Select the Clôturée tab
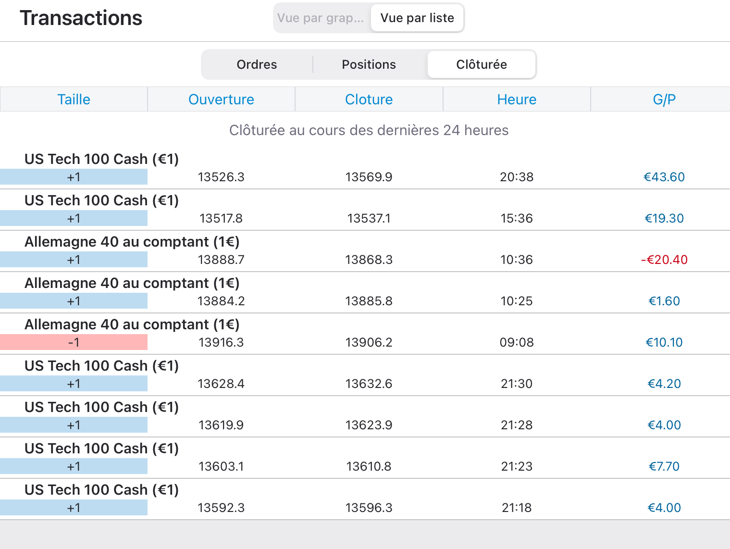730x549 pixels. [481, 64]
